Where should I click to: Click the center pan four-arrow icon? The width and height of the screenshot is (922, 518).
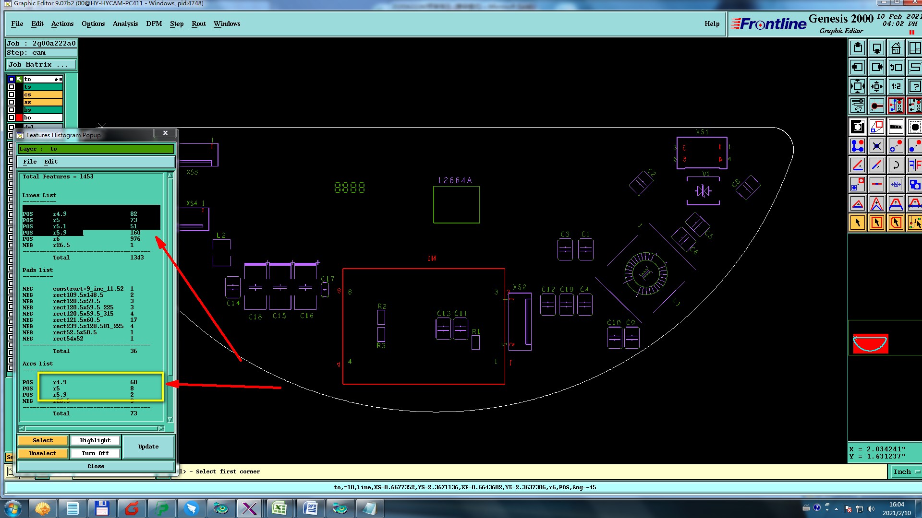click(x=877, y=86)
